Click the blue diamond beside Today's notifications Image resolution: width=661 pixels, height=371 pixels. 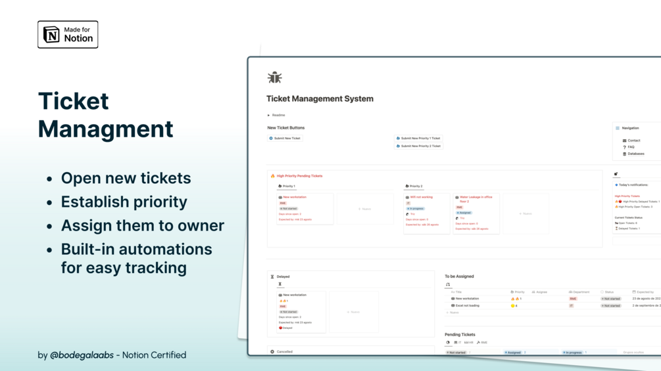tap(616, 185)
